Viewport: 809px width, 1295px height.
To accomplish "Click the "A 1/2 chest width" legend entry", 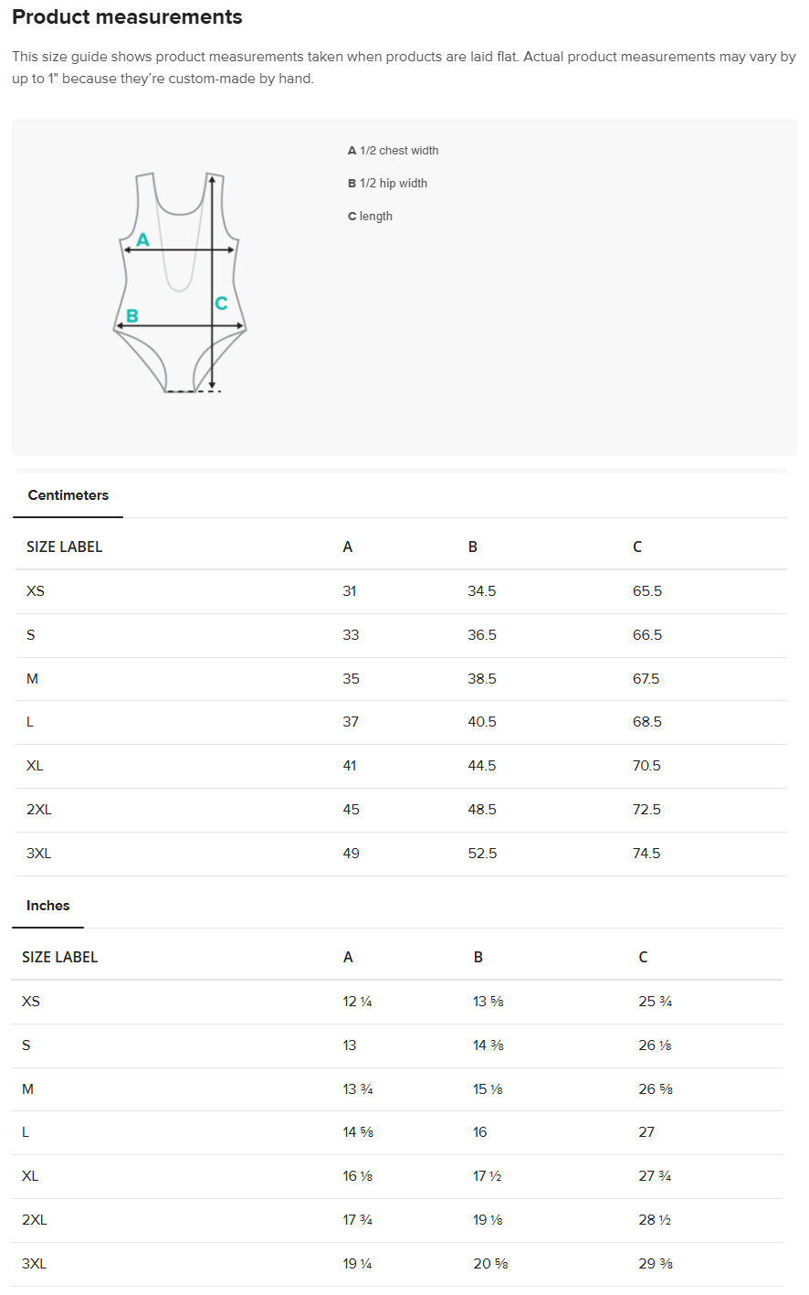I will point(394,151).
